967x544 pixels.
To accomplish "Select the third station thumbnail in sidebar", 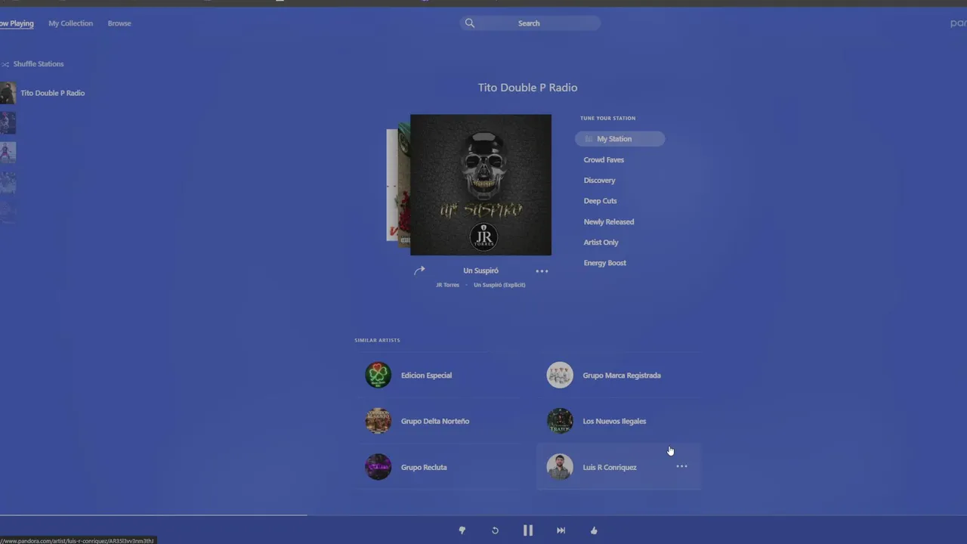I will pos(8,153).
